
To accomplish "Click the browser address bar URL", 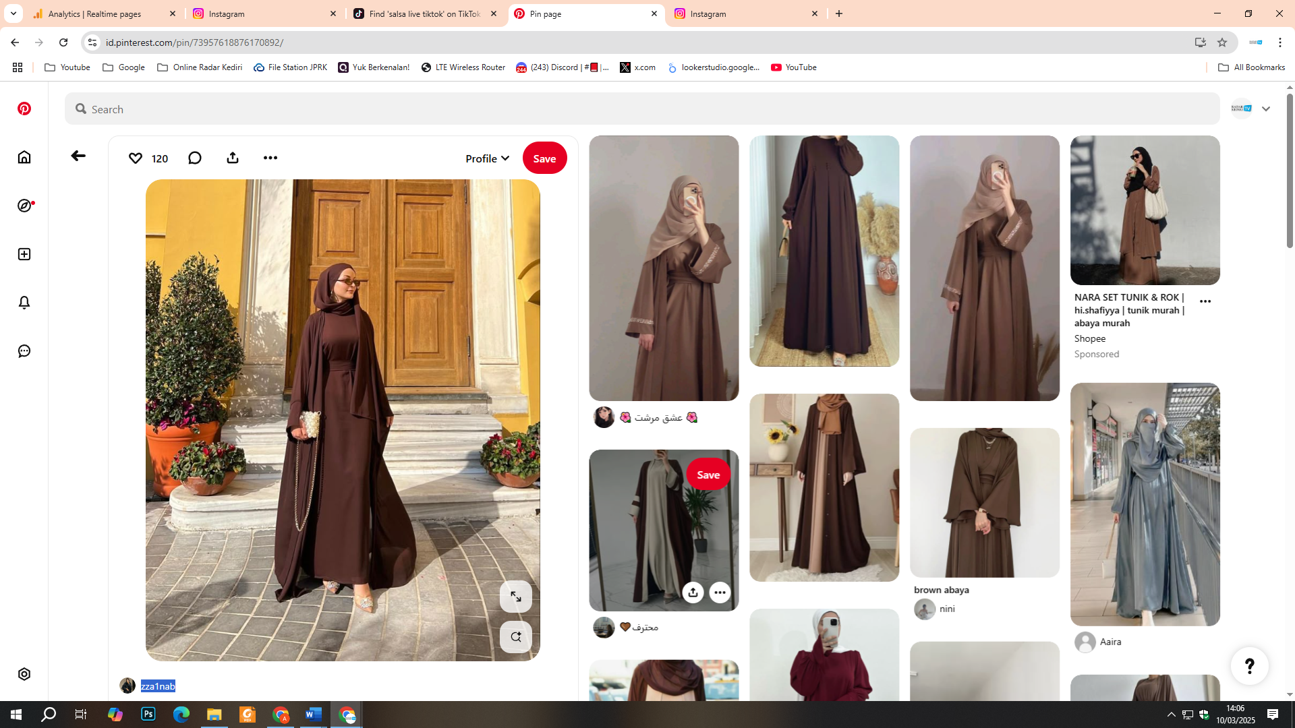I will pyautogui.click(x=194, y=42).
